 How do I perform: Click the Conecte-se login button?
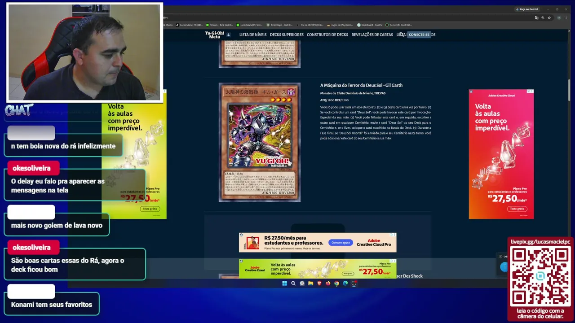point(419,35)
